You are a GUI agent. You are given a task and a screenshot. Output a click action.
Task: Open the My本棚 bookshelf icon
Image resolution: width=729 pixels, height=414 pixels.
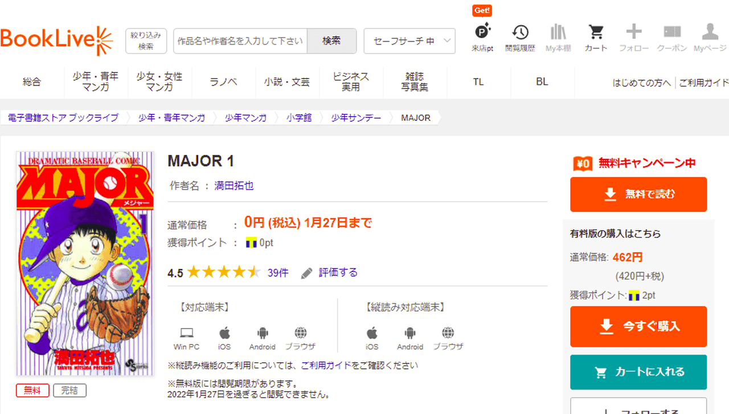(558, 32)
